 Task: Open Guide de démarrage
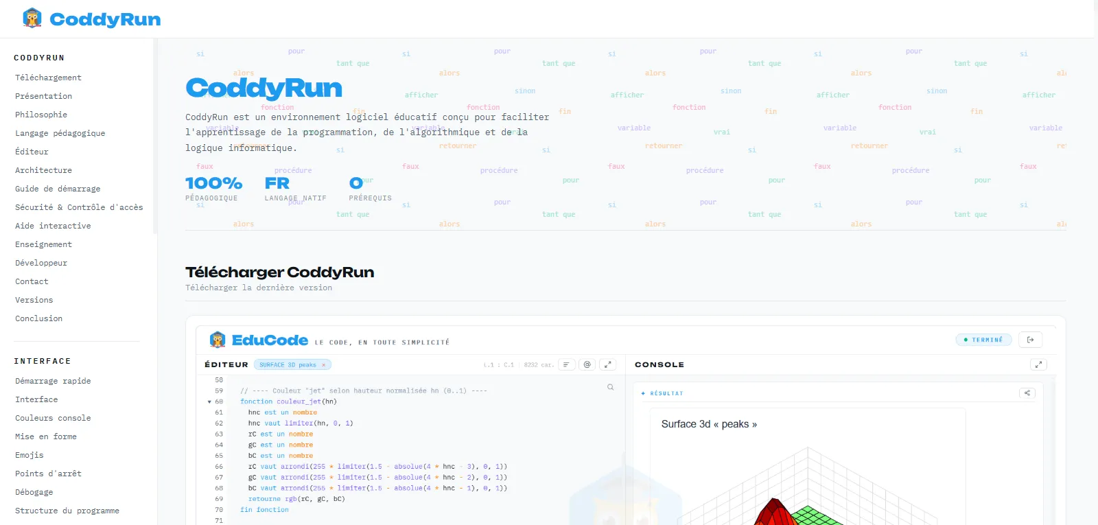coord(58,189)
